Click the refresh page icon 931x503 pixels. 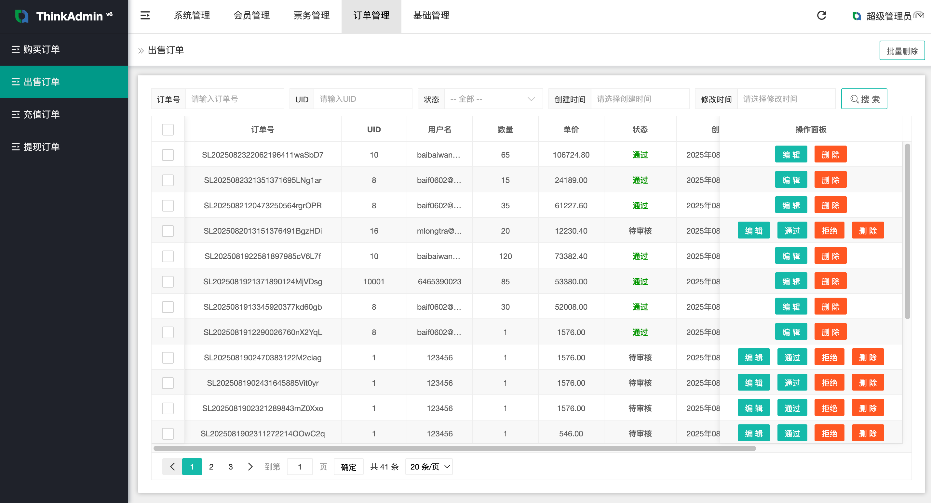pos(821,16)
